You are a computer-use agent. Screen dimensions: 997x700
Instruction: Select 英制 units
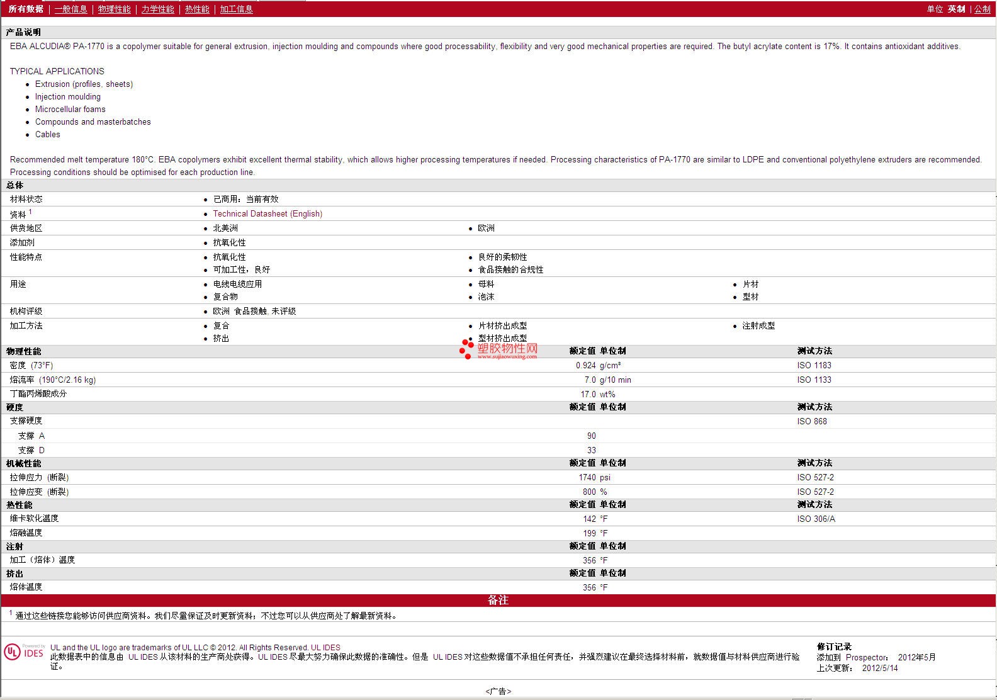(957, 9)
